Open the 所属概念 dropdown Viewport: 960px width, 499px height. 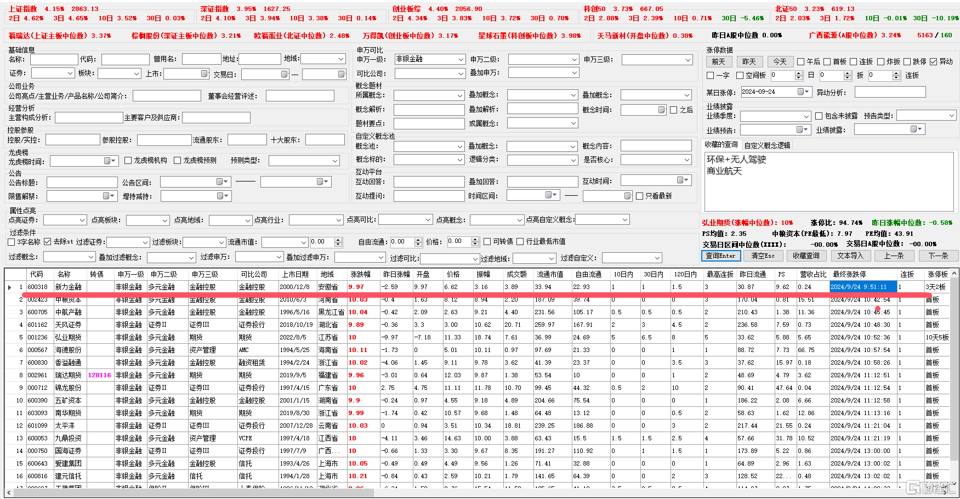point(460,95)
